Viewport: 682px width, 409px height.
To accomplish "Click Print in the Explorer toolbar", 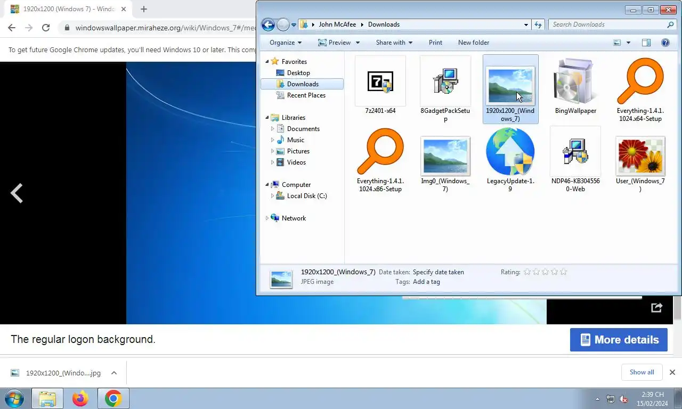I will coord(435,43).
